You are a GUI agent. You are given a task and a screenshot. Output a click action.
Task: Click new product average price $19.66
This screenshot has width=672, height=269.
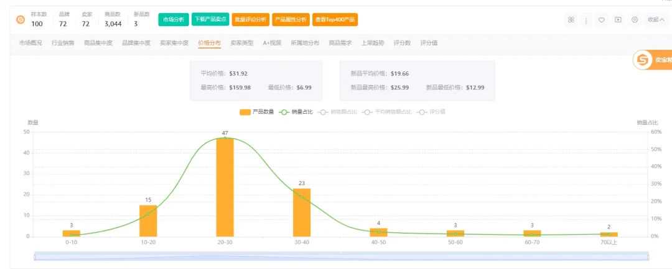(x=400, y=73)
